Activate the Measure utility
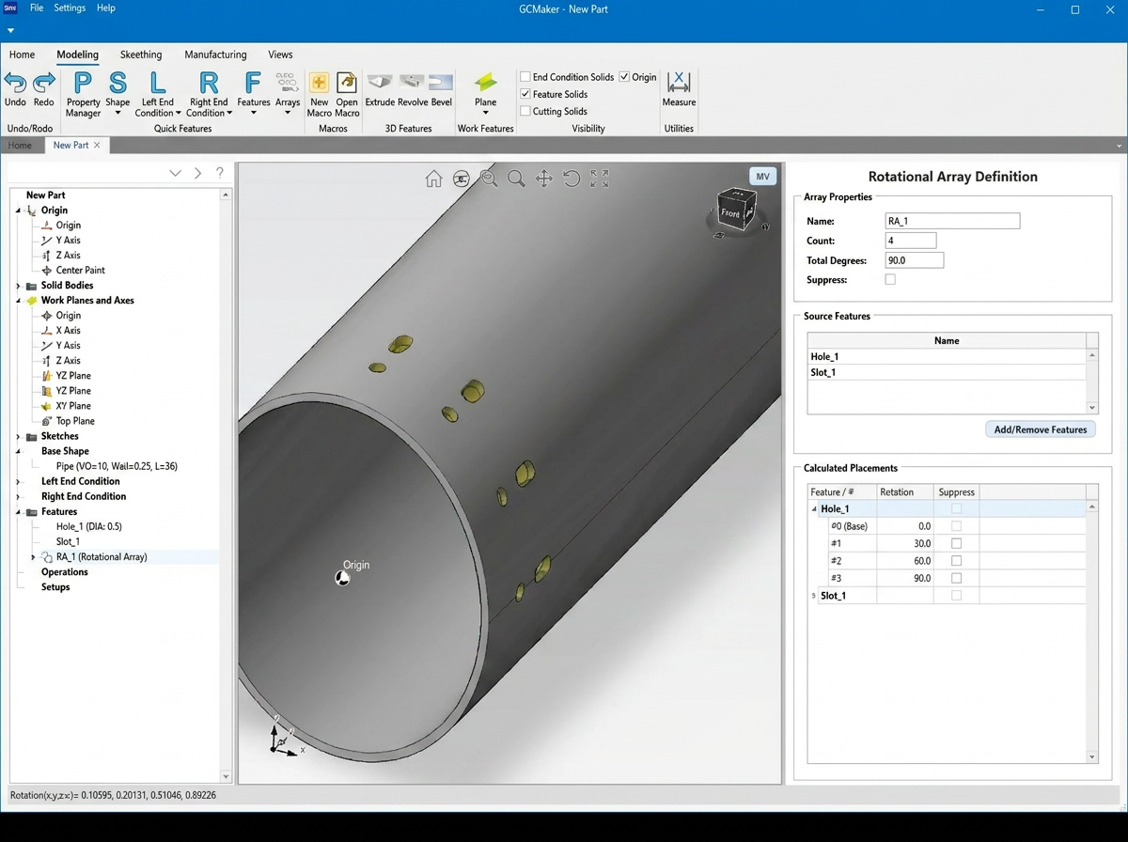 (x=679, y=89)
